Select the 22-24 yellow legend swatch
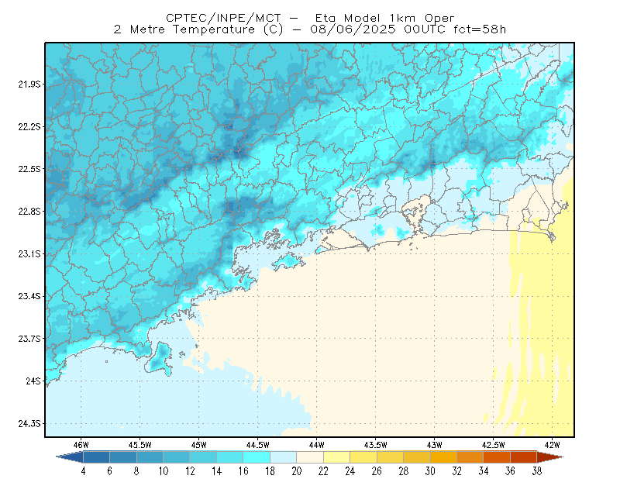 click(337, 457)
